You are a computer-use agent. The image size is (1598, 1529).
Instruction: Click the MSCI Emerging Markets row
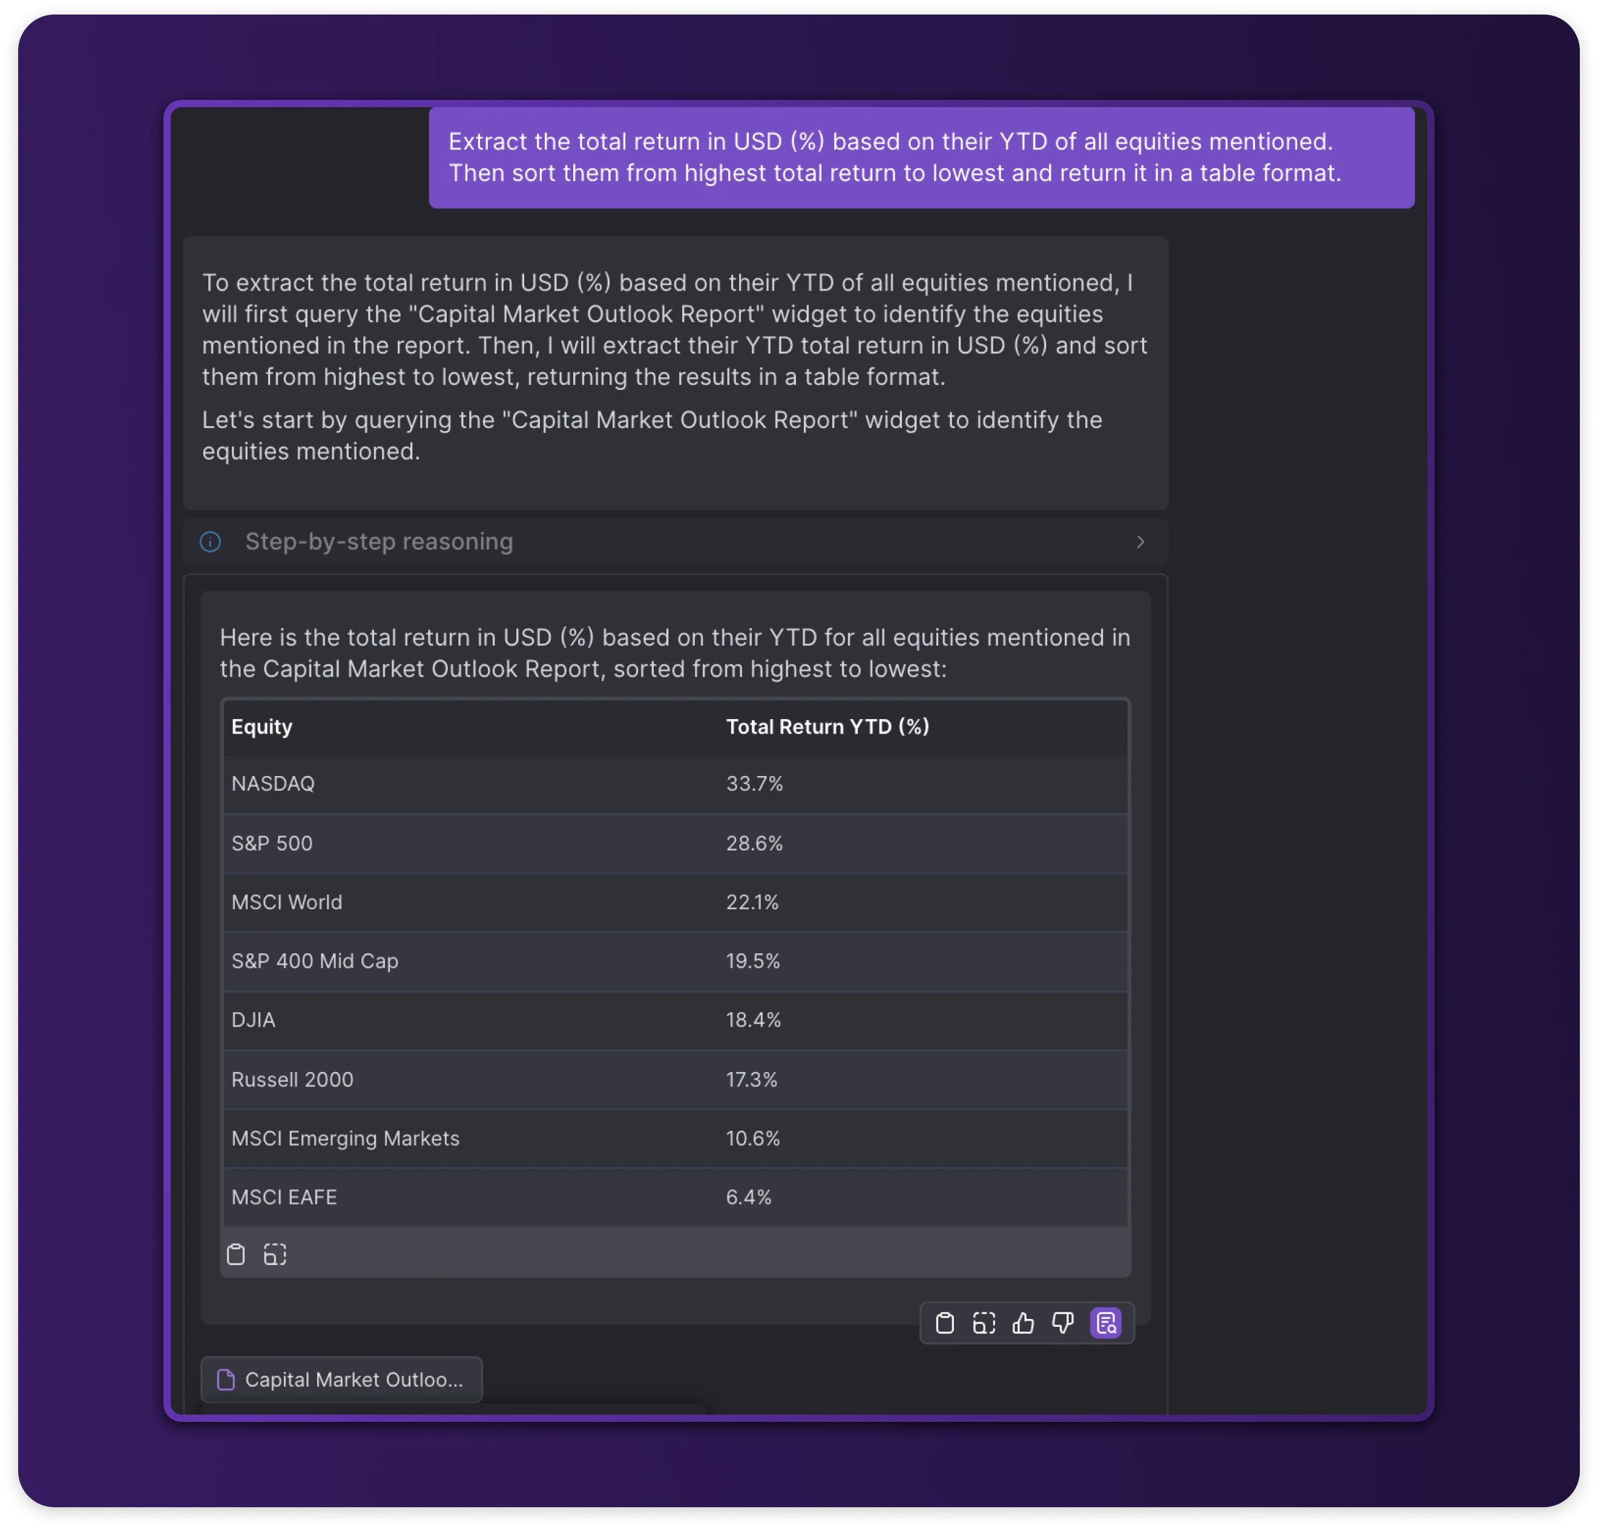pyautogui.click(x=344, y=1139)
